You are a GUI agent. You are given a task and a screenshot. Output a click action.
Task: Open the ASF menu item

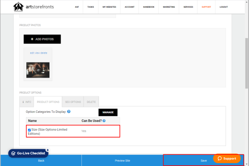point(77,7)
